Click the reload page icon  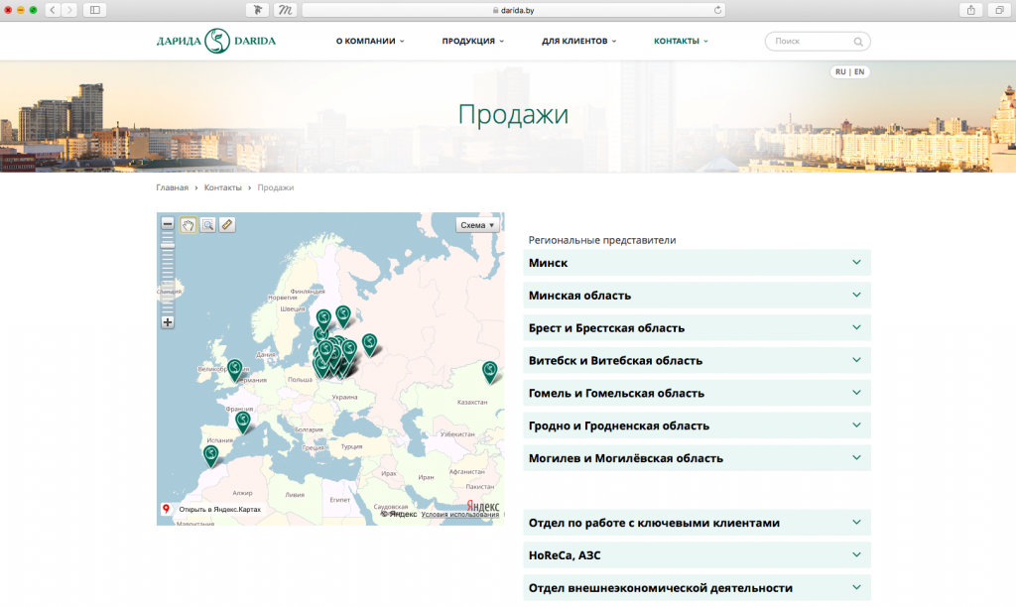(717, 10)
